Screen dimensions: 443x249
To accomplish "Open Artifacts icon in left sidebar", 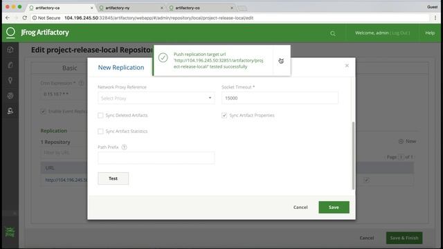I will point(10,65).
